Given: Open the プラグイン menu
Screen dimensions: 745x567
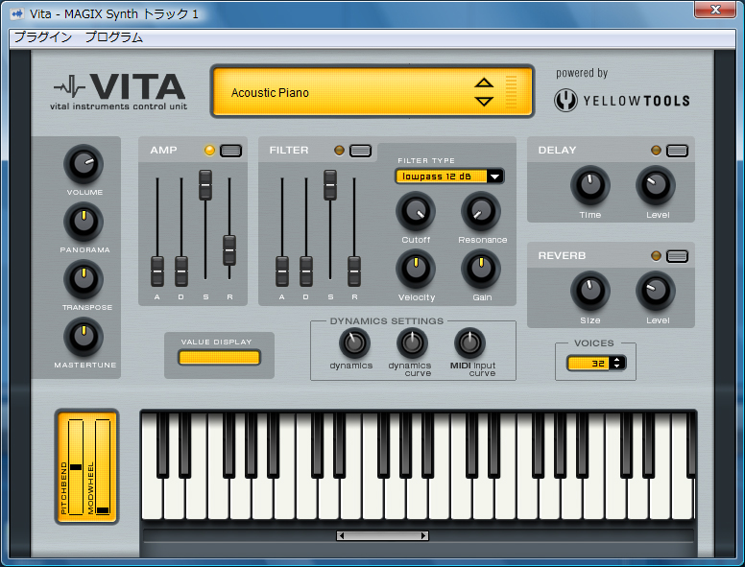Looking at the screenshot, I should (x=43, y=37).
